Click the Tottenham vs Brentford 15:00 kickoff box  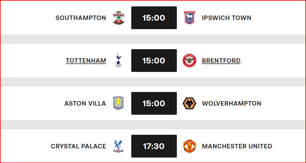tap(154, 61)
